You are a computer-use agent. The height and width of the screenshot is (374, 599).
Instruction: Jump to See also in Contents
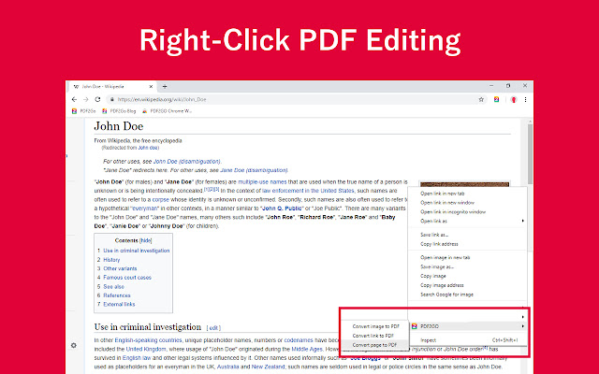click(x=114, y=287)
